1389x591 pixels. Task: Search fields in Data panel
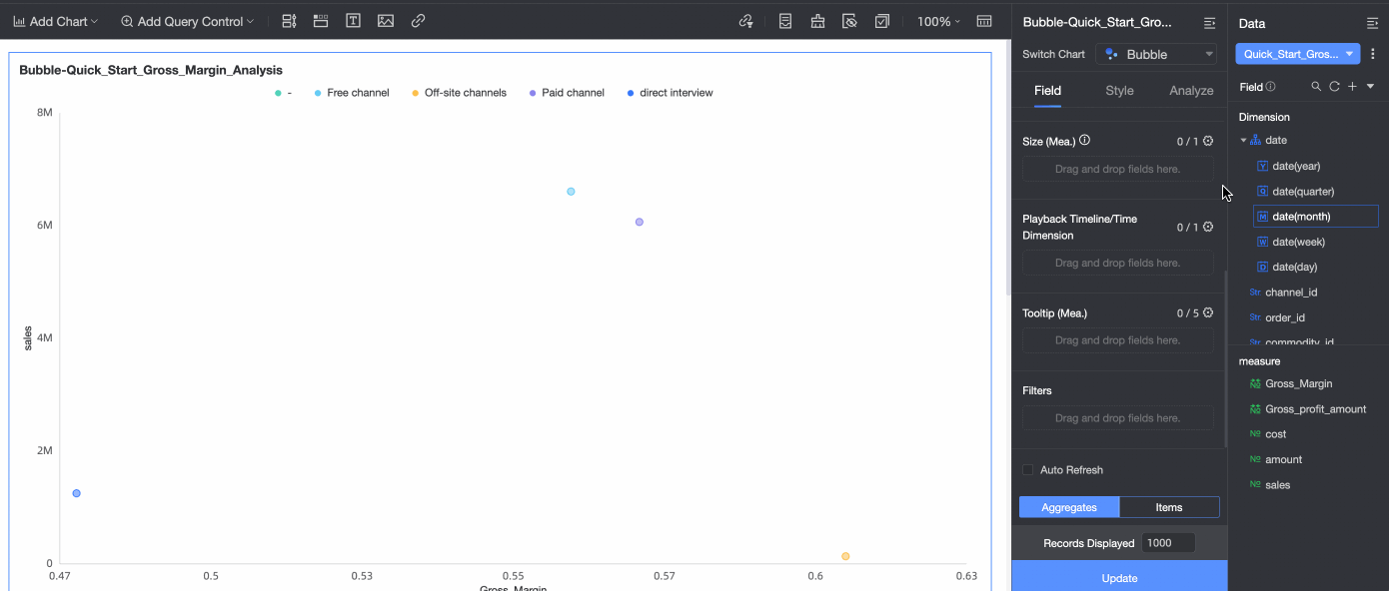(x=1317, y=87)
